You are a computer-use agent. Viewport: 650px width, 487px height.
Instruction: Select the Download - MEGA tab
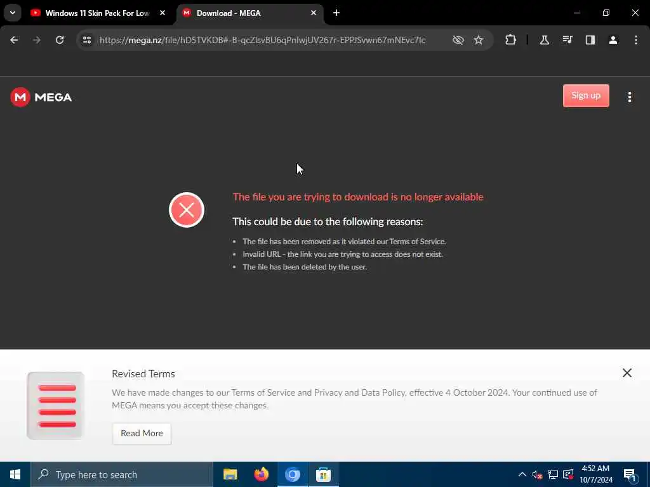coord(250,13)
